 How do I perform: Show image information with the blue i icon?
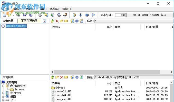tap(81, 15)
